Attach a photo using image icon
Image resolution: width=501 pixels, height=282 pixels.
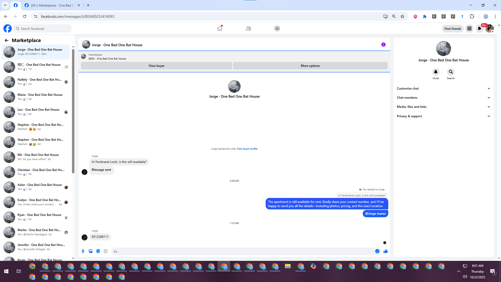click(x=91, y=251)
